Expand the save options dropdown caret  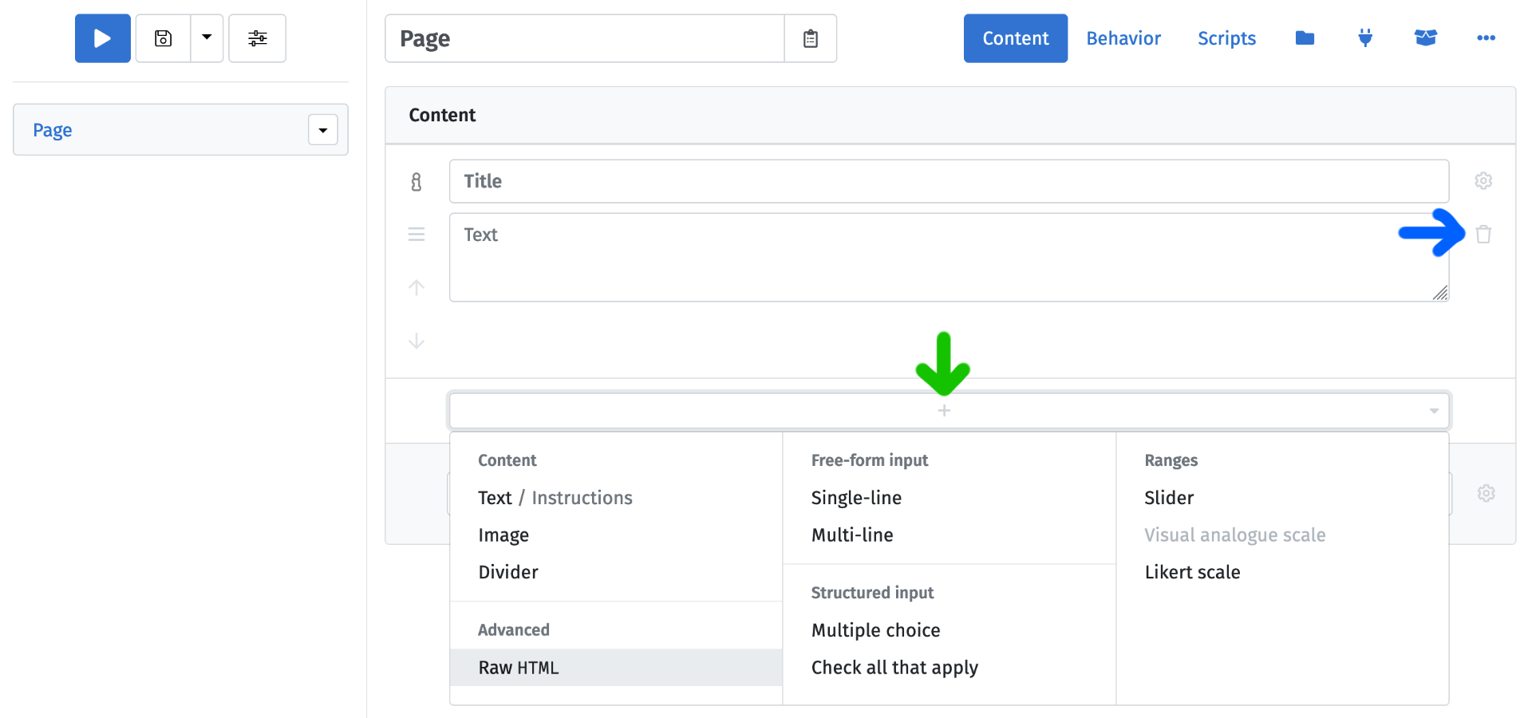pyautogui.click(x=207, y=37)
